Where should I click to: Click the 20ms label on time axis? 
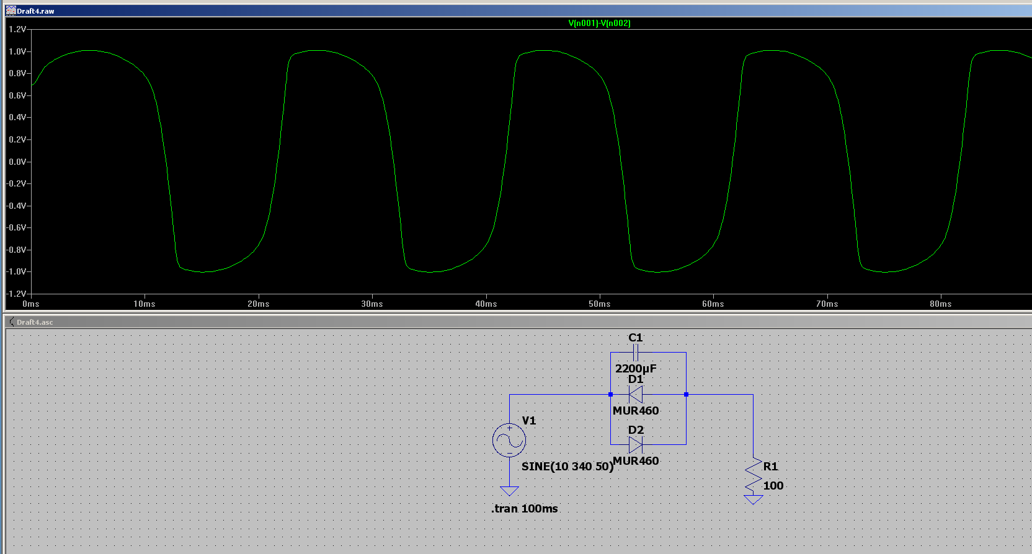click(259, 304)
